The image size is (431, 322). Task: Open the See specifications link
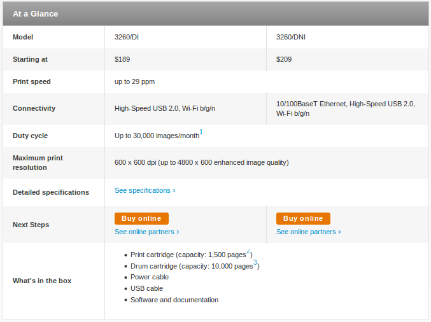click(x=145, y=190)
